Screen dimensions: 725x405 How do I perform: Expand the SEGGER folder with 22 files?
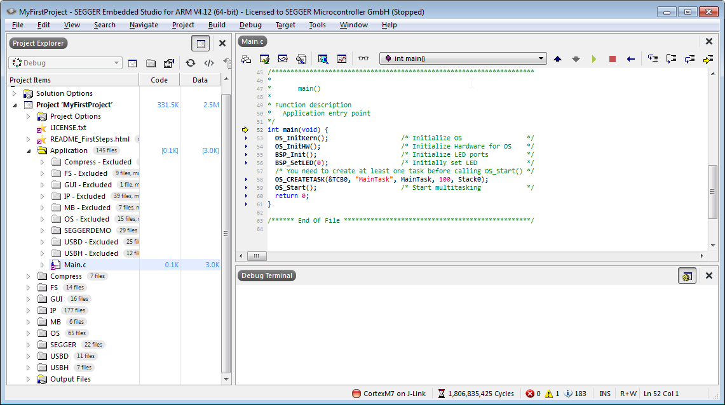(28, 345)
